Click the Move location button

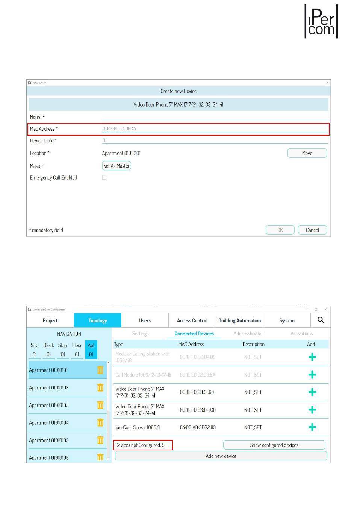[307, 153]
